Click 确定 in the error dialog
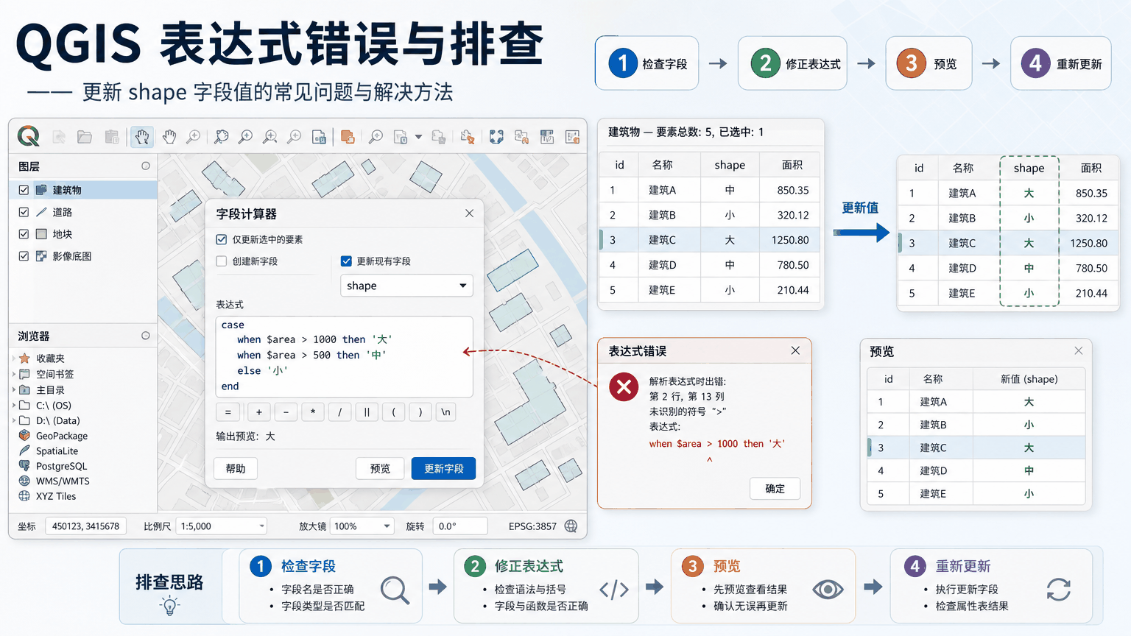This screenshot has width=1131, height=636. tap(775, 489)
